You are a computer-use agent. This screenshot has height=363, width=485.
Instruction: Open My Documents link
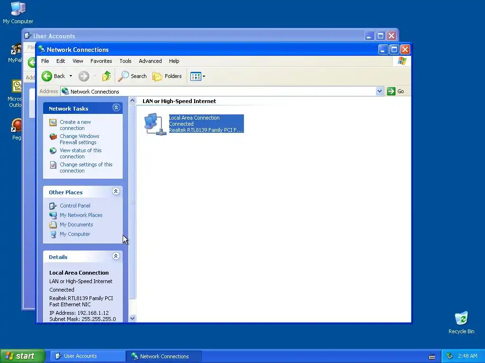click(x=76, y=225)
